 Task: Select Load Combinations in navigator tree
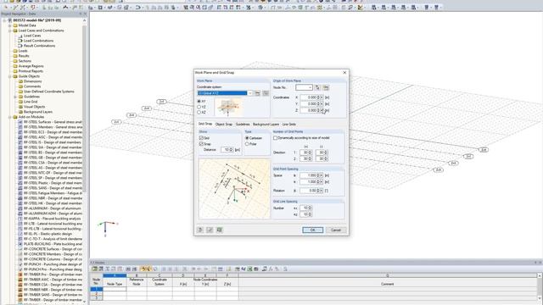point(38,41)
